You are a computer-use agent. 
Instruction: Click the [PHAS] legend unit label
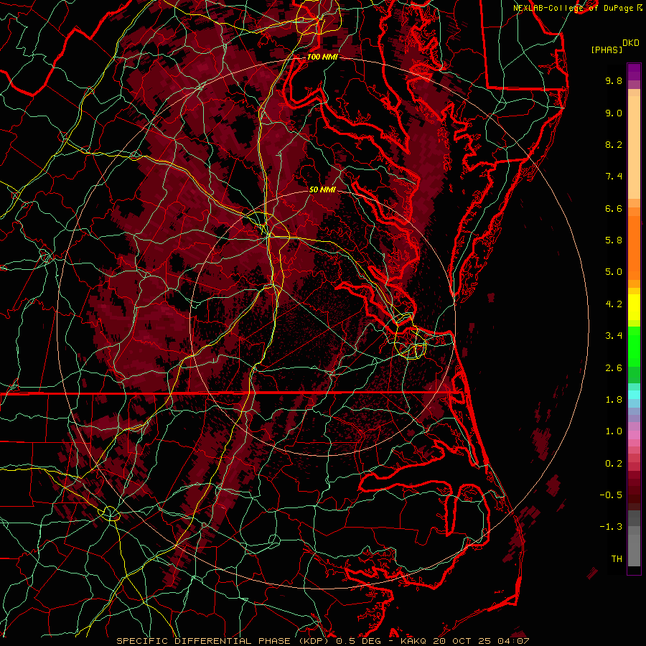click(x=607, y=50)
